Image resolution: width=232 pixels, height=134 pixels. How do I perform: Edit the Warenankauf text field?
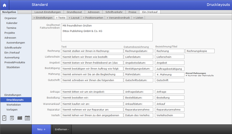[x=92, y=104]
